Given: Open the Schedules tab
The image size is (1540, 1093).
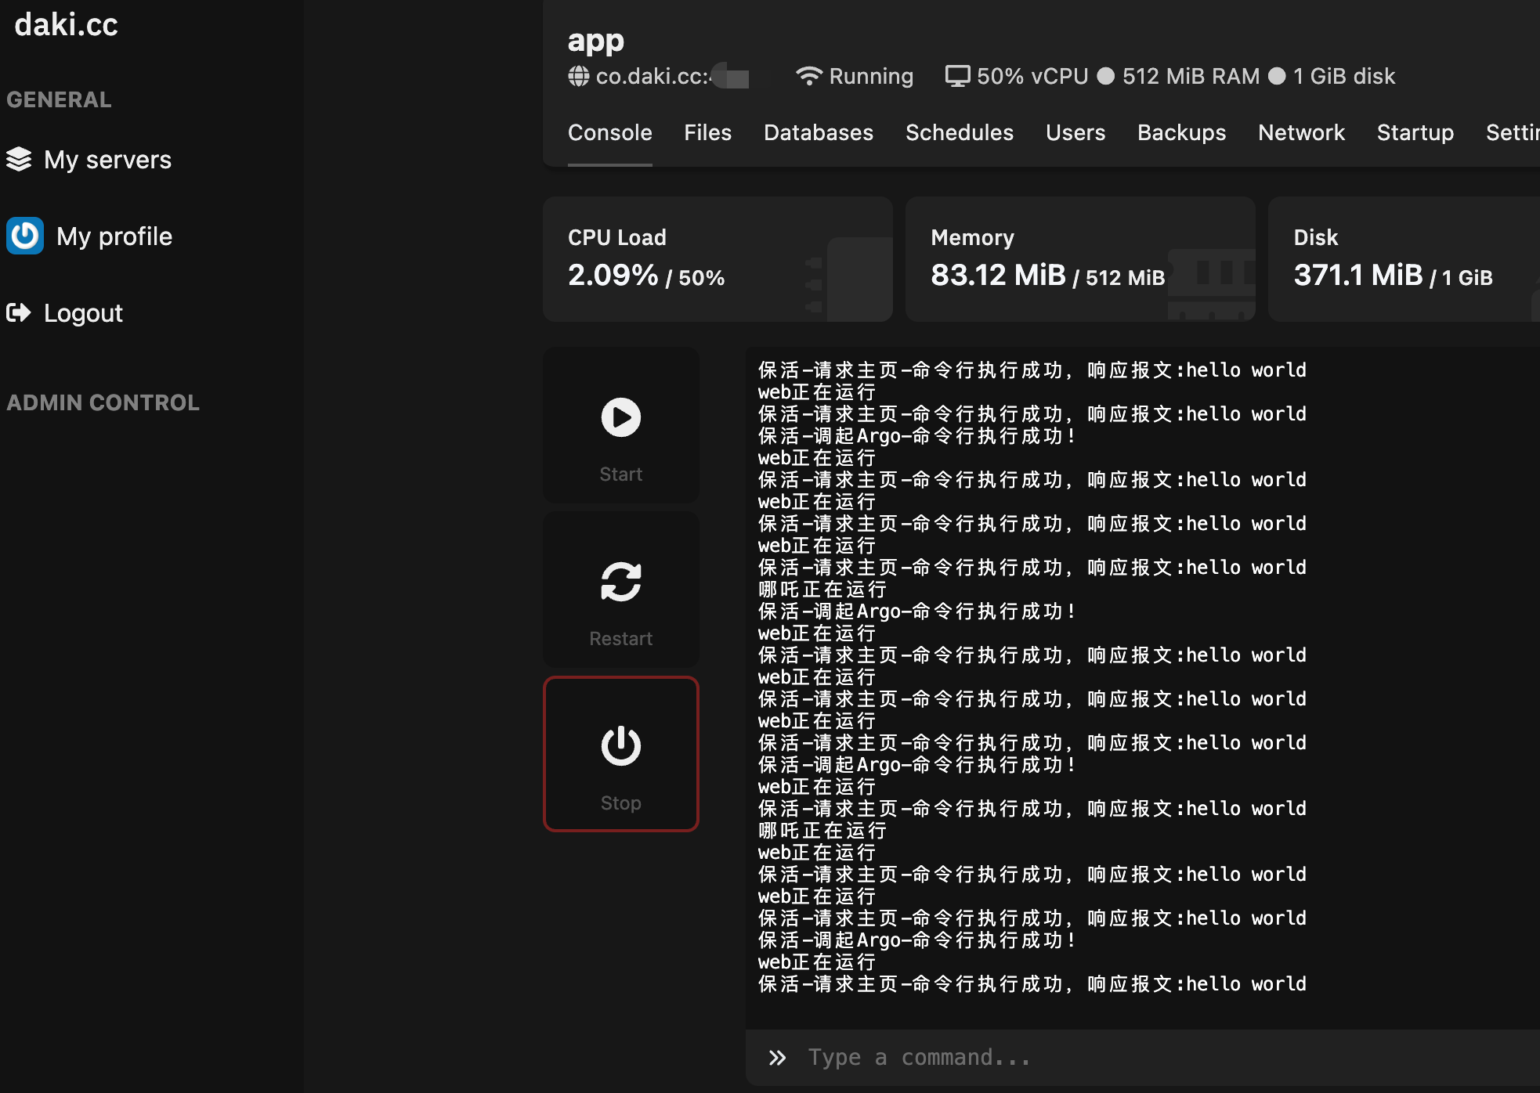Looking at the screenshot, I should click(960, 132).
